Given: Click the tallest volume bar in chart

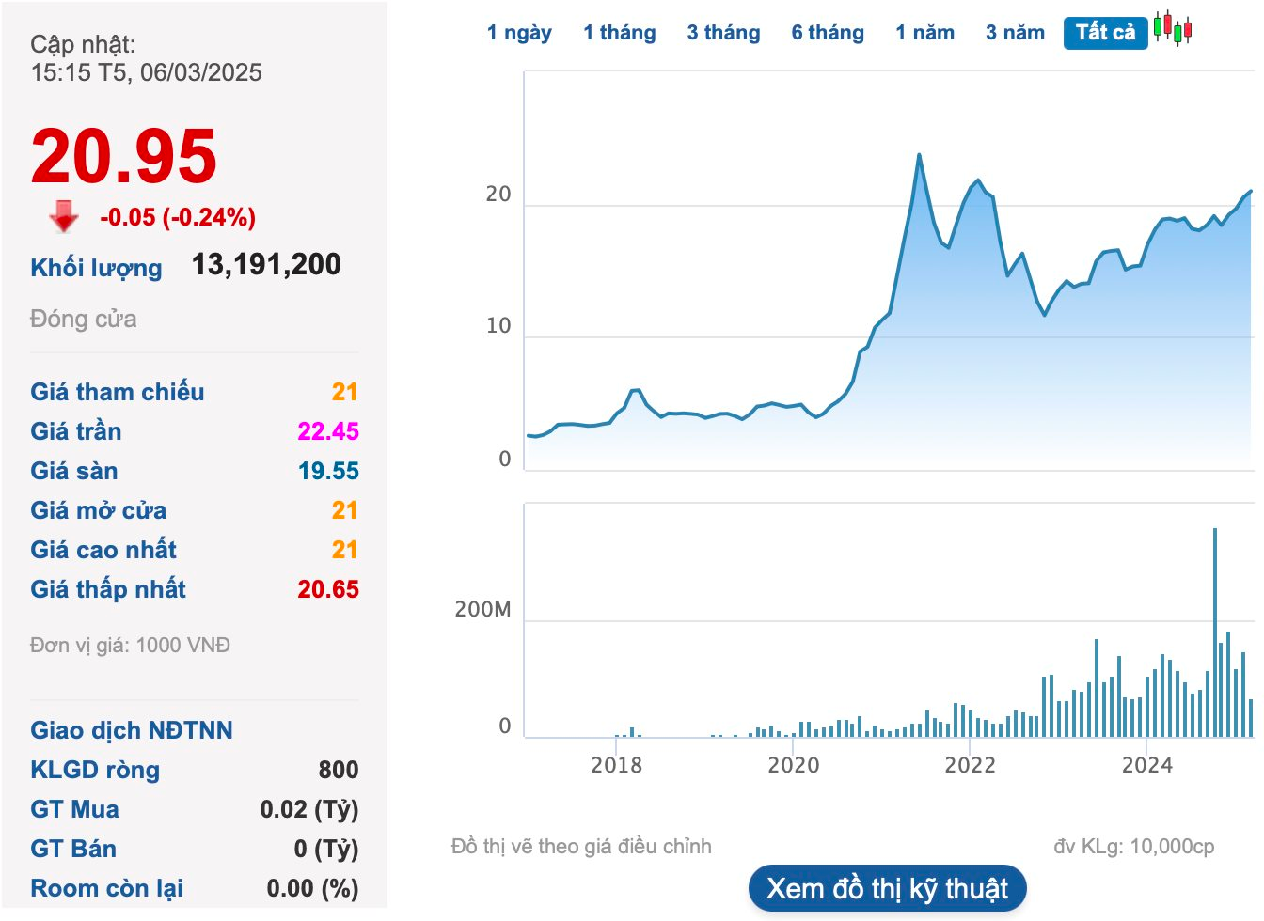Looking at the screenshot, I should click(1215, 632).
